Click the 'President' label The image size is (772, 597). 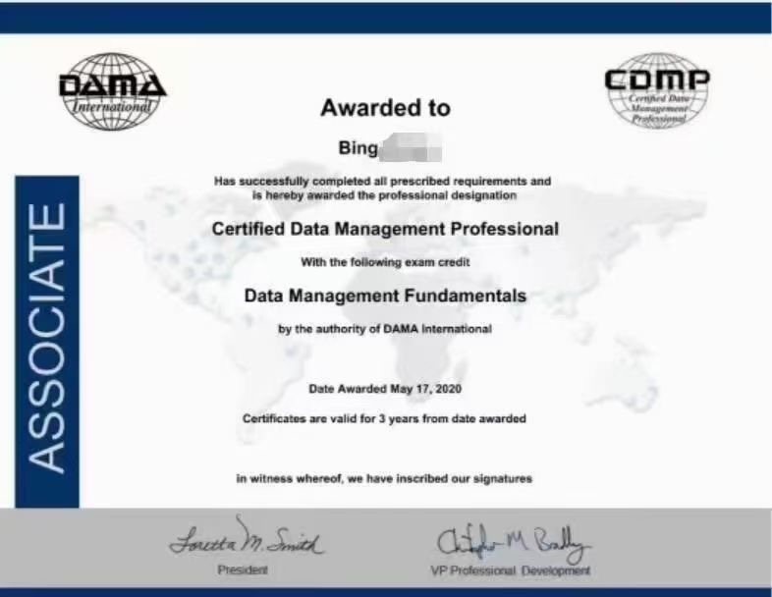point(243,570)
